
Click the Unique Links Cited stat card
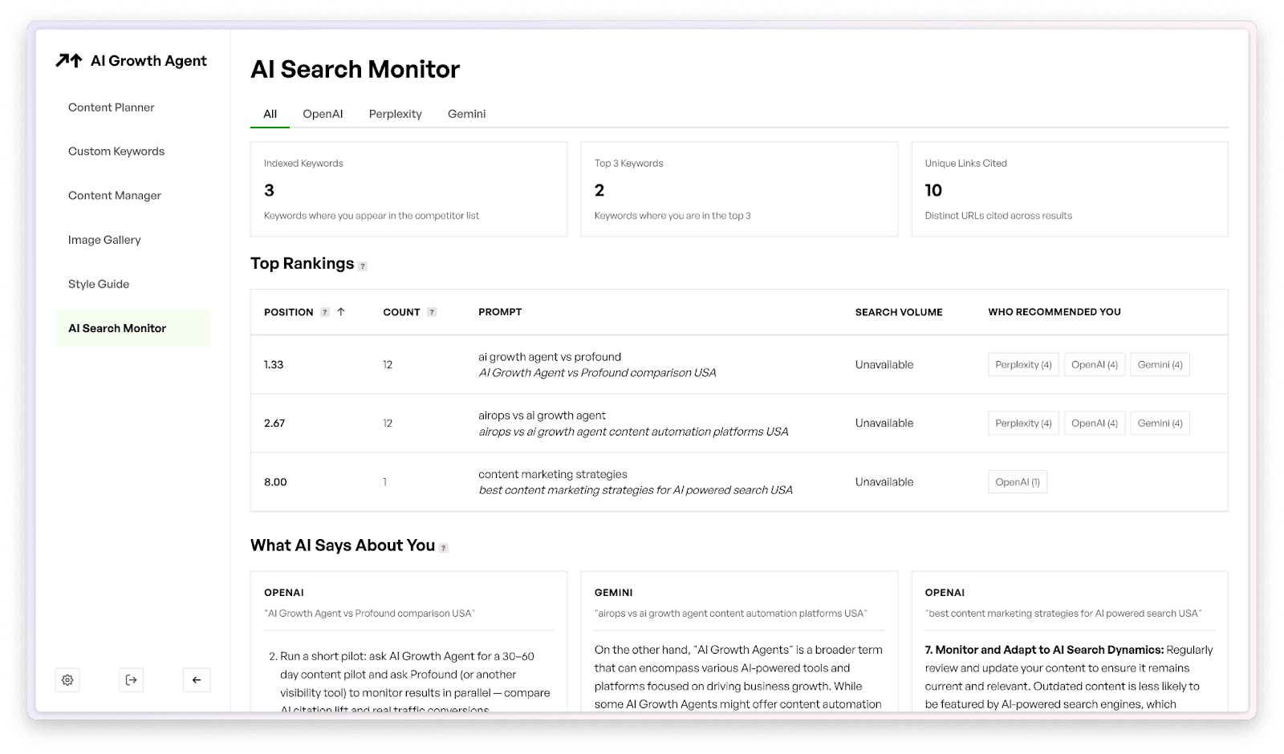pos(1070,189)
